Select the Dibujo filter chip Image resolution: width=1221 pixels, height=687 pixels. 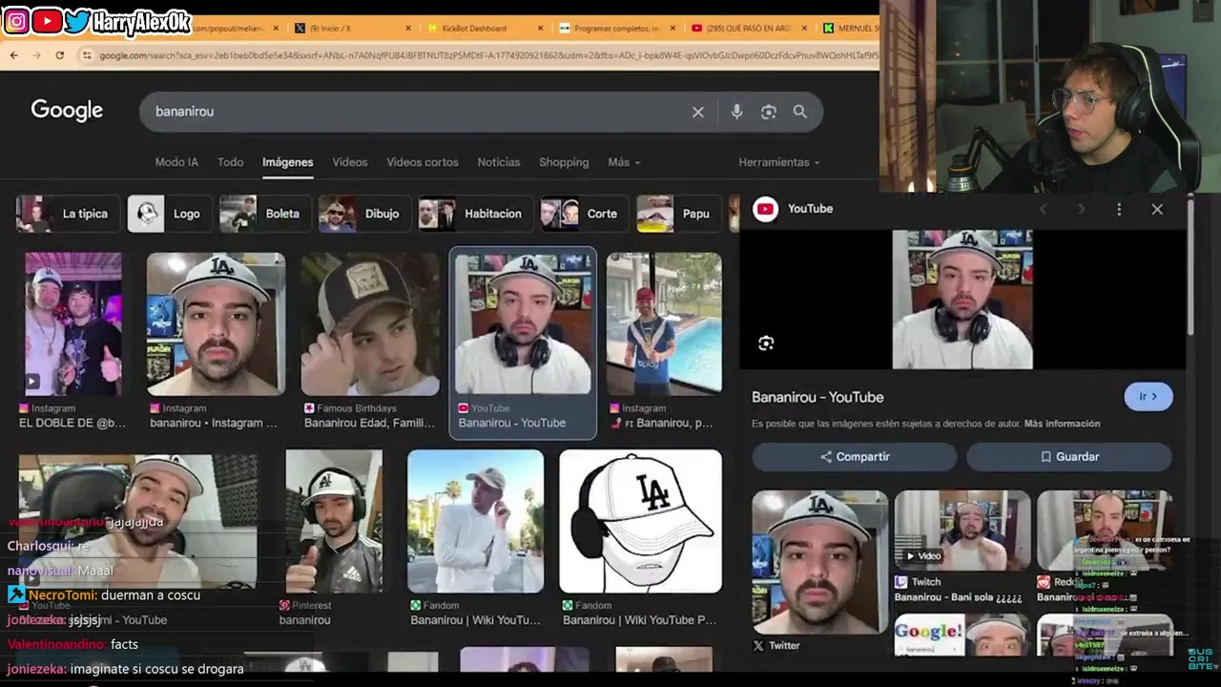click(363, 214)
